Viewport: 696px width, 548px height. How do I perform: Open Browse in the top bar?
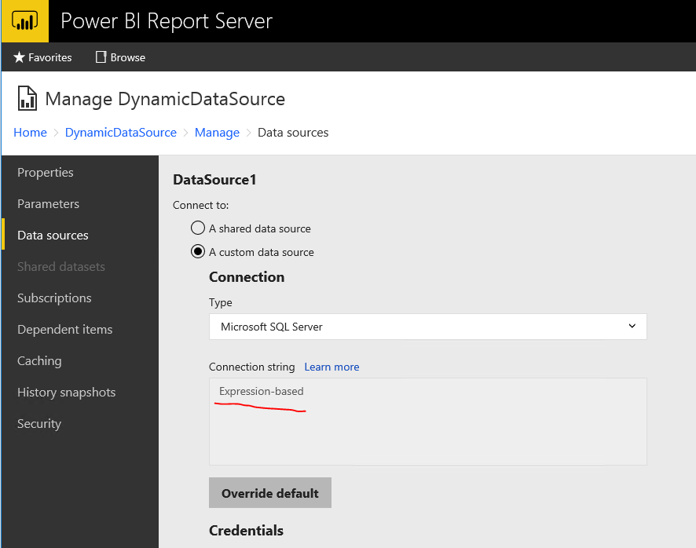point(121,57)
